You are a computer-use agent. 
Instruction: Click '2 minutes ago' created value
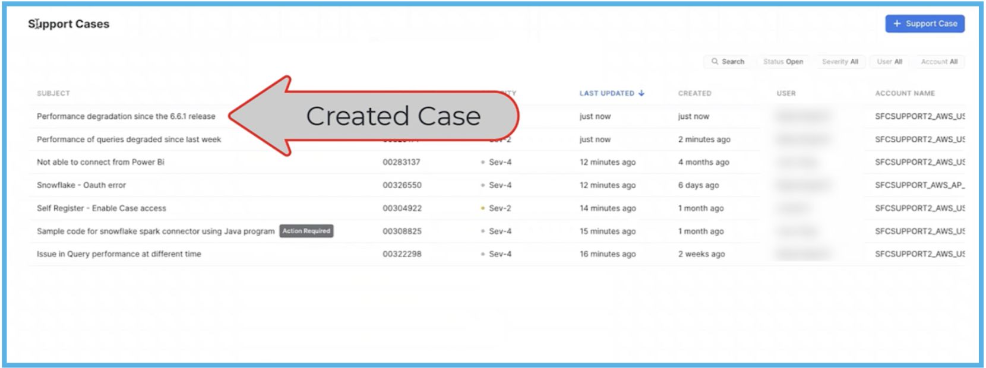(704, 139)
